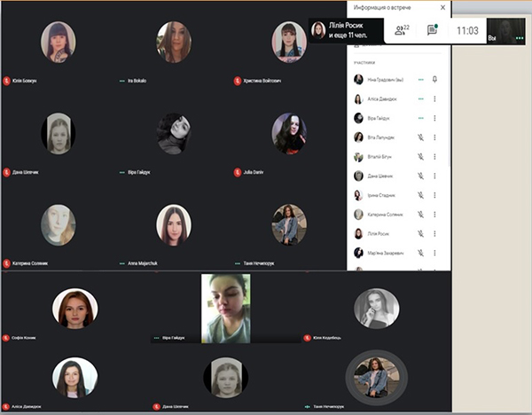
Task: Click the live video feed of Віра Гайдук
Action: 226,309
